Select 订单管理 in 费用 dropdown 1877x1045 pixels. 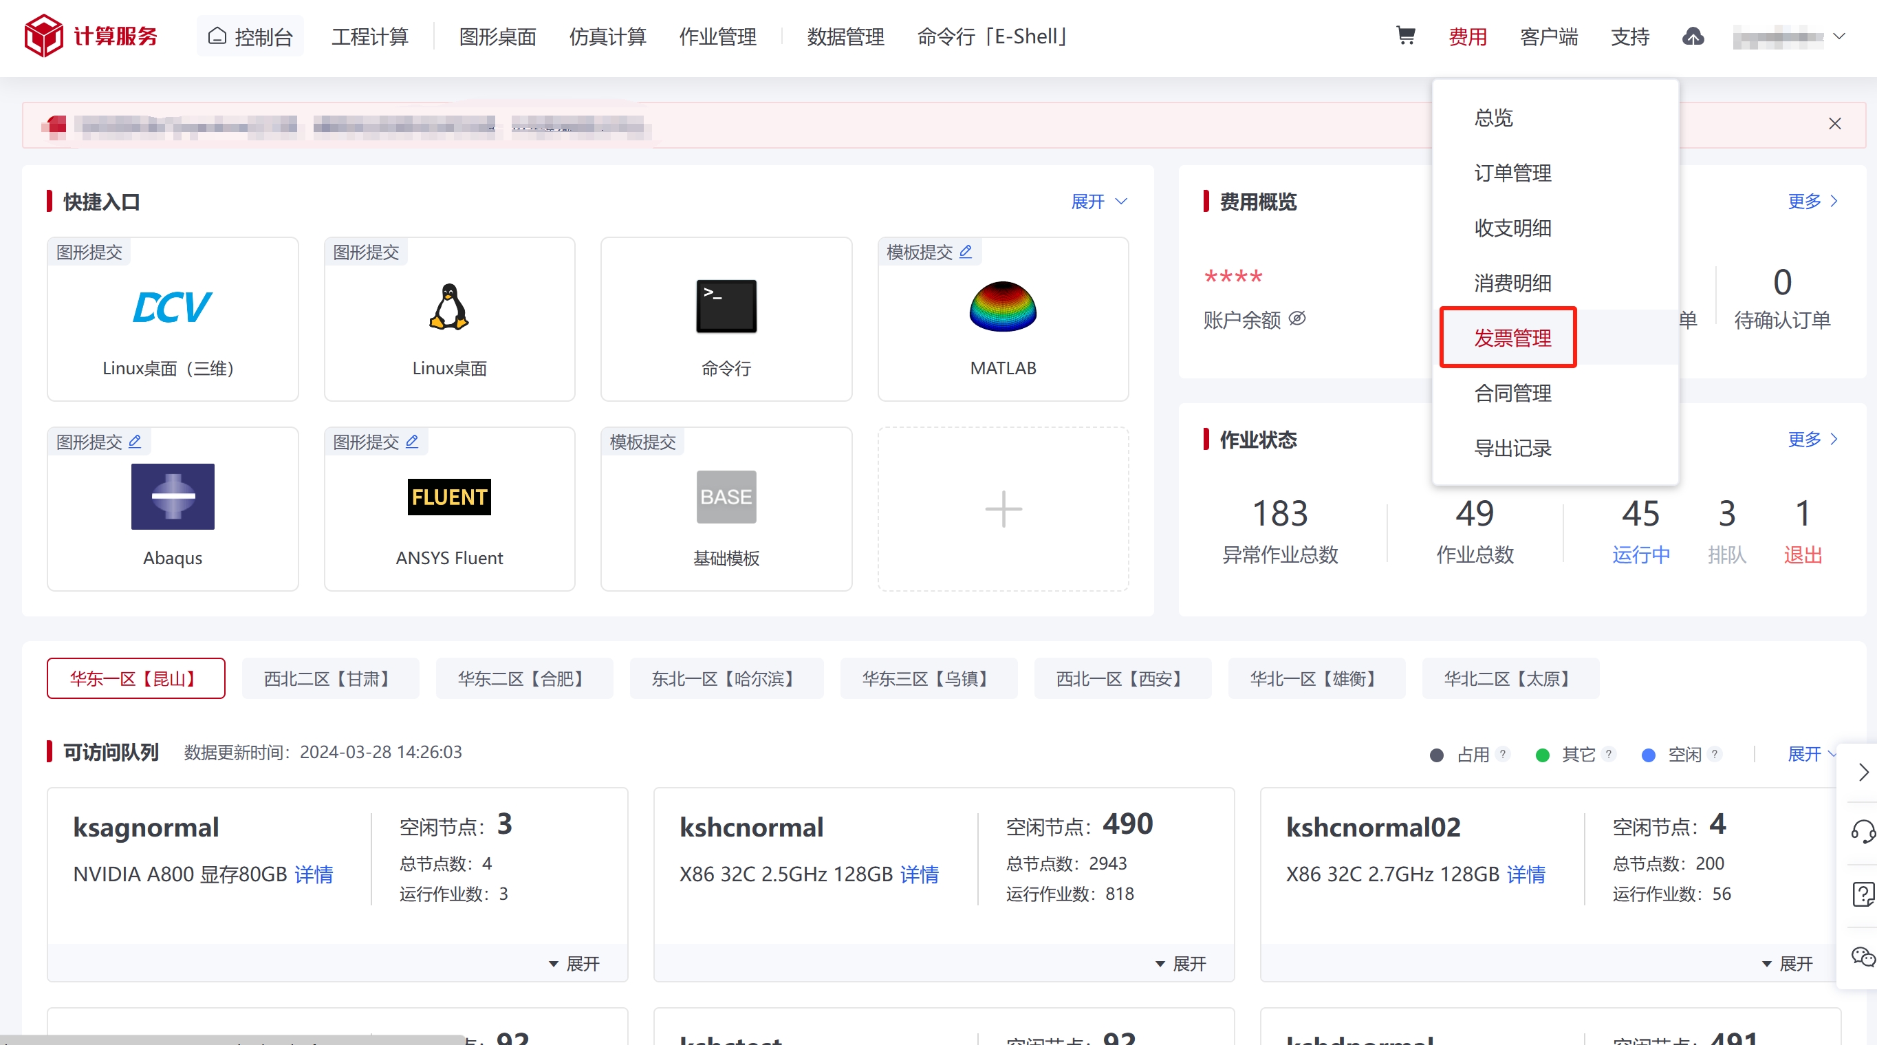[1555, 173]
